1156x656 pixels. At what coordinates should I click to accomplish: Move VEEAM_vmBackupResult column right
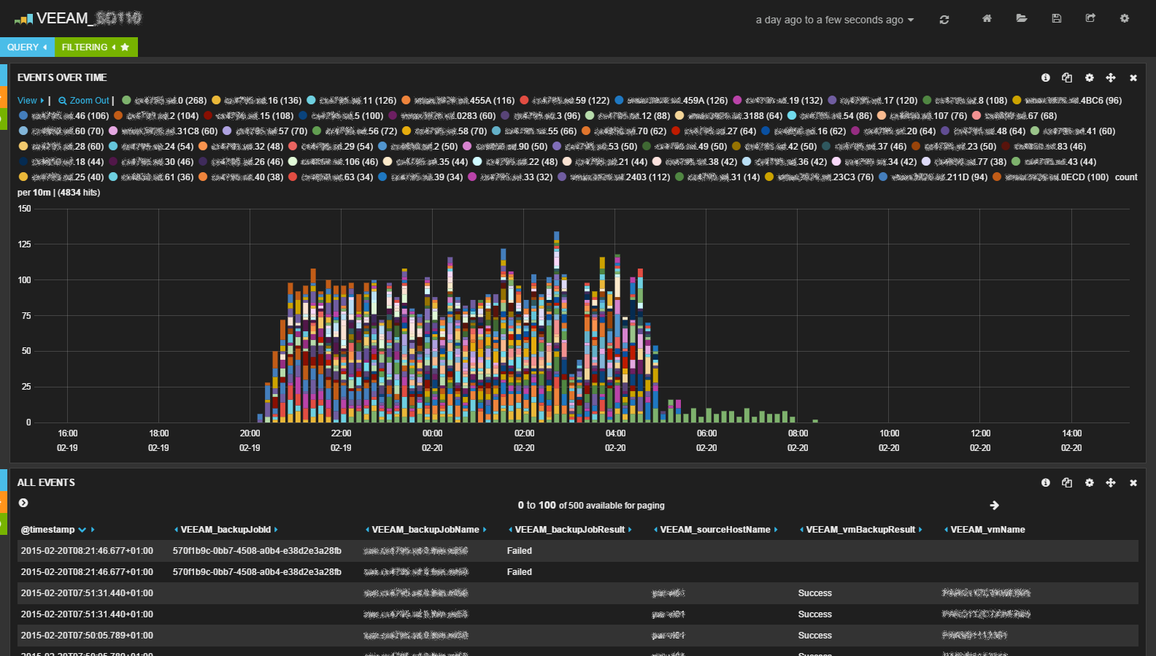tap(920, 530)
